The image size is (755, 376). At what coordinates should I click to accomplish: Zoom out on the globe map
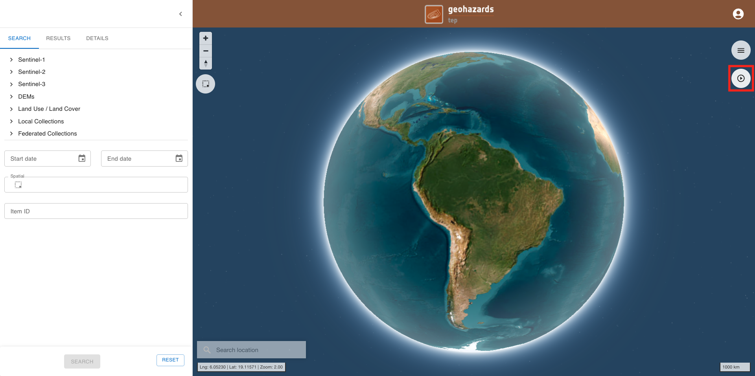coord(206,51)
